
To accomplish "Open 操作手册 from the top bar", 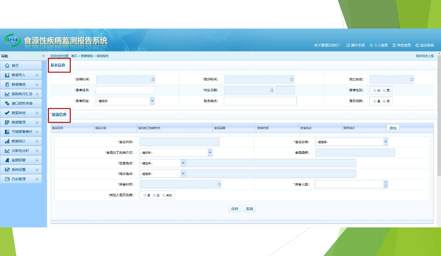I will [x=356, y=45].
